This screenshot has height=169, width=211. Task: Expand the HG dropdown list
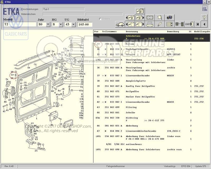coord(61,24)
